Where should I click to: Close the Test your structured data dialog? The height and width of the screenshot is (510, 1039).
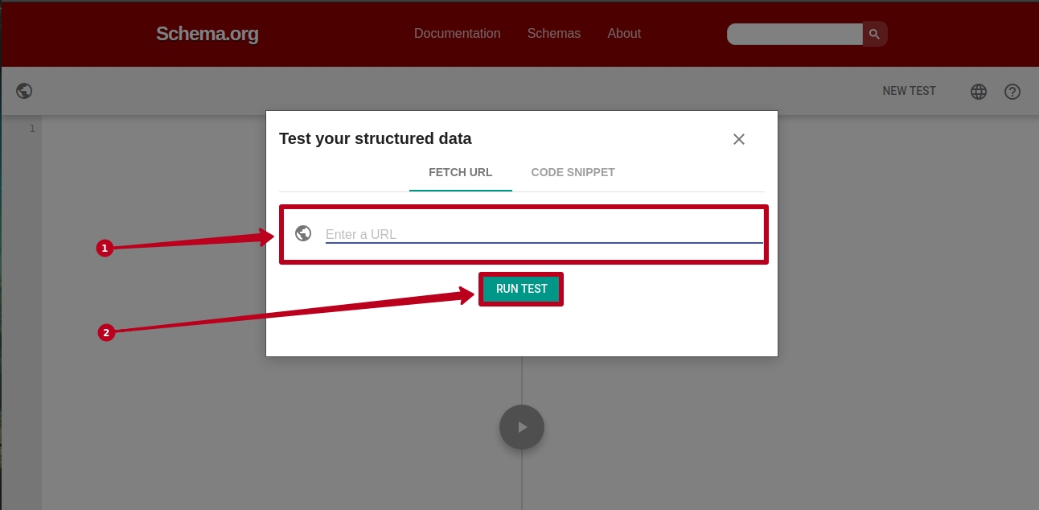(x=738, y=139)
